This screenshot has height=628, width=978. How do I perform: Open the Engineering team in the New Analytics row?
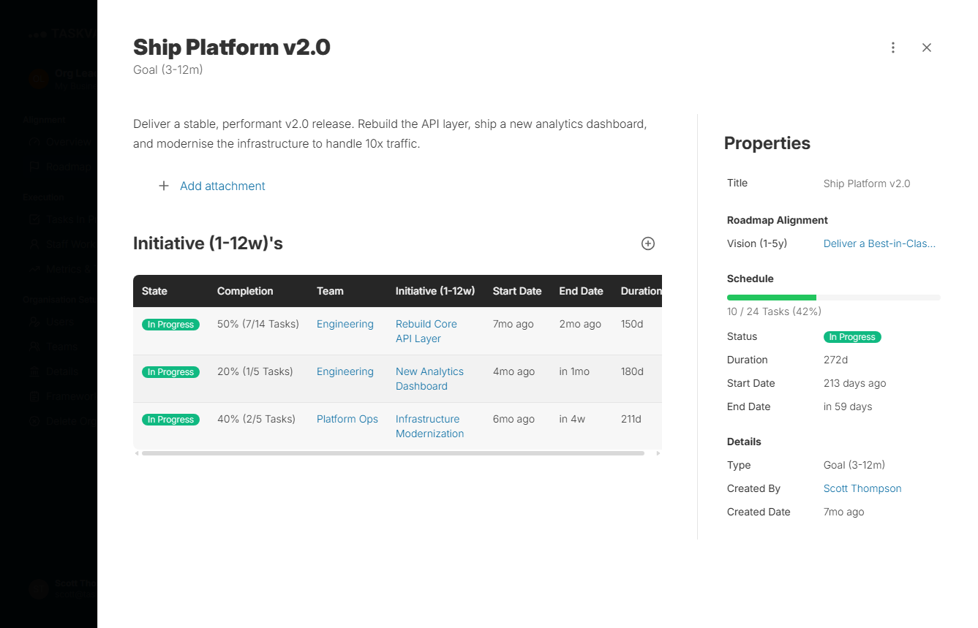tap(345, 371)
